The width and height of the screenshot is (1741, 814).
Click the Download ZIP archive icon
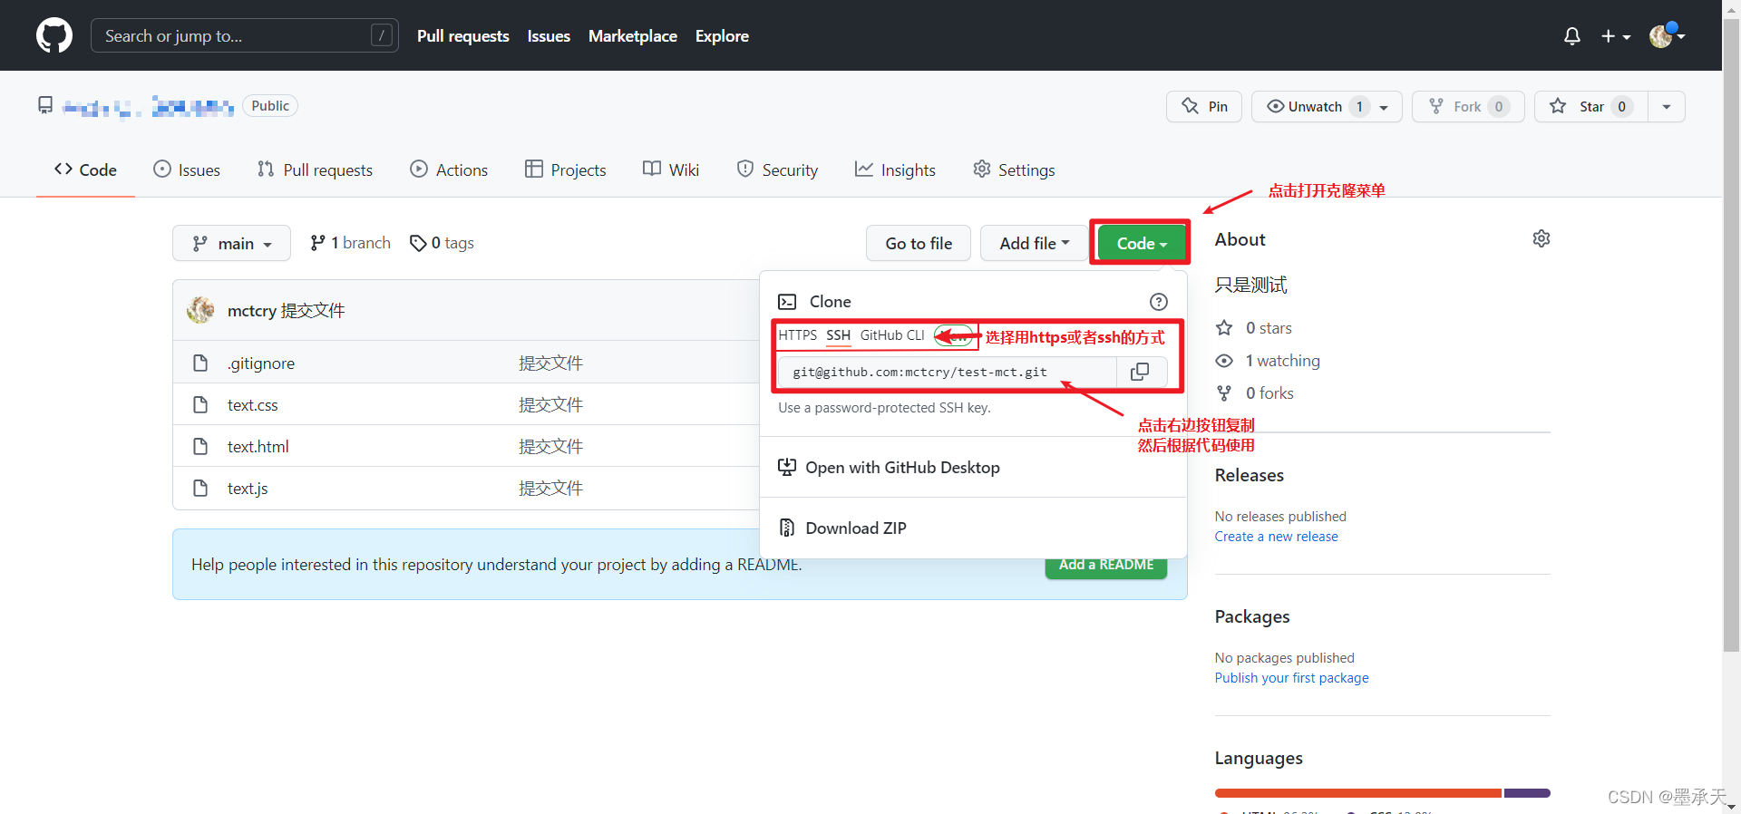coord(787,528)
